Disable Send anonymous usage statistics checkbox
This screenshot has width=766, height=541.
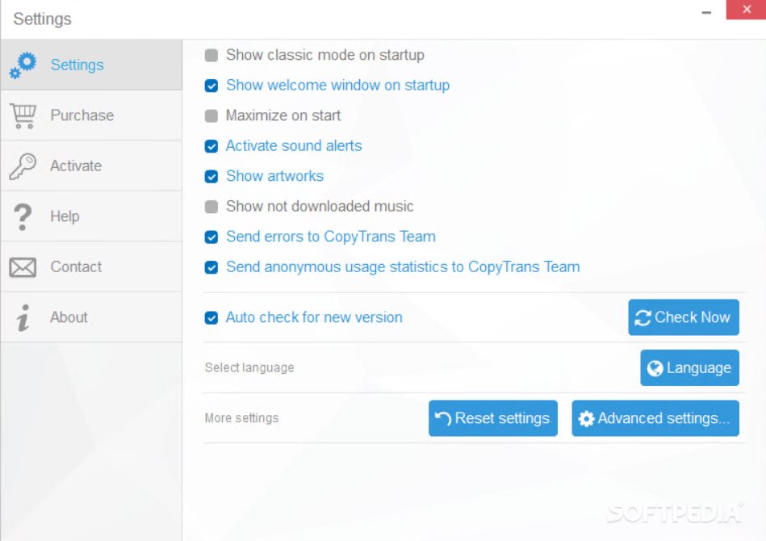tap(211, 267)
